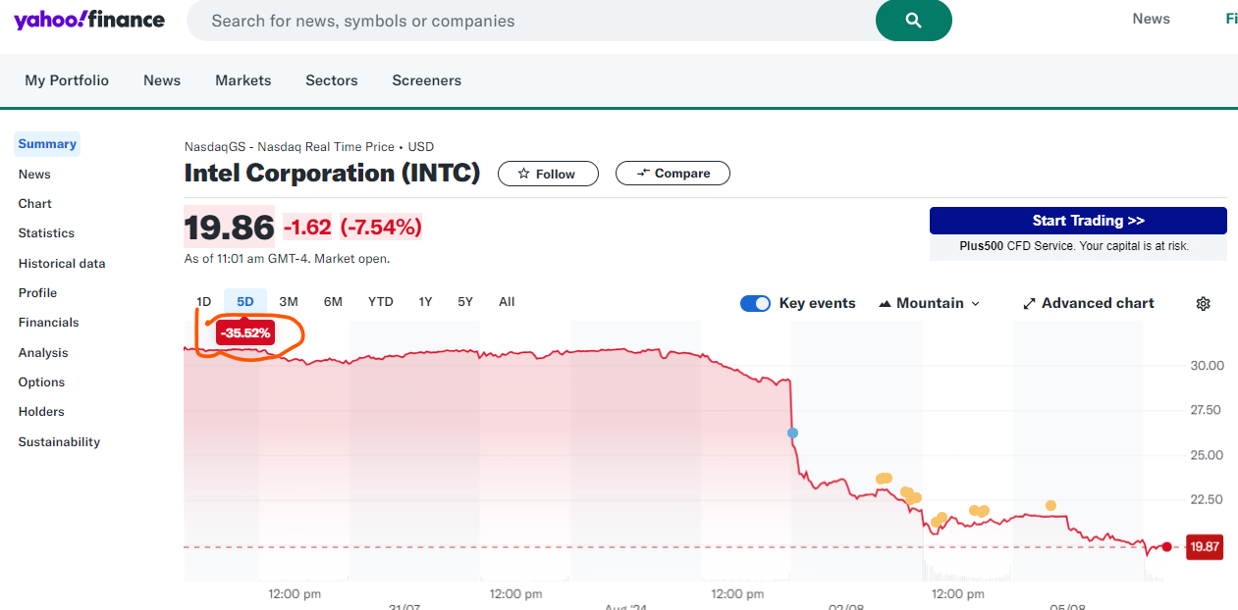
Task: Select the 6M chart range
Action: (333, 302)
